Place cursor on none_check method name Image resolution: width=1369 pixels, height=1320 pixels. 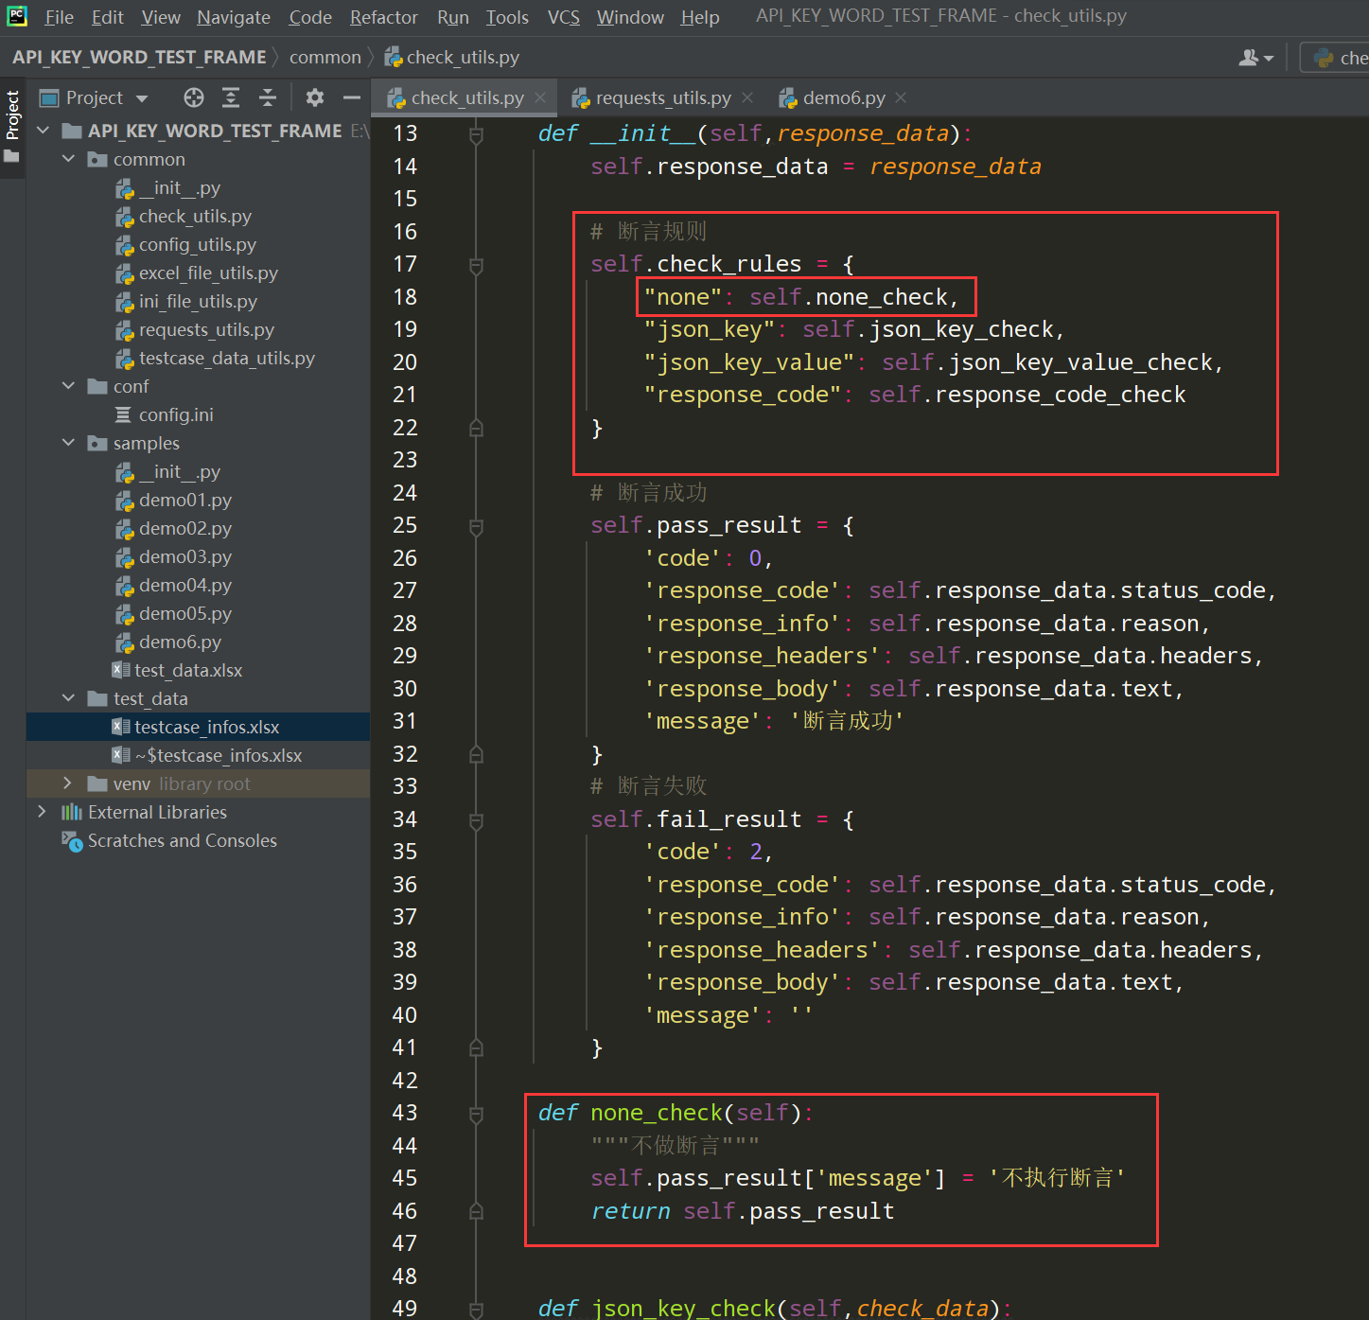(656, 1113)
